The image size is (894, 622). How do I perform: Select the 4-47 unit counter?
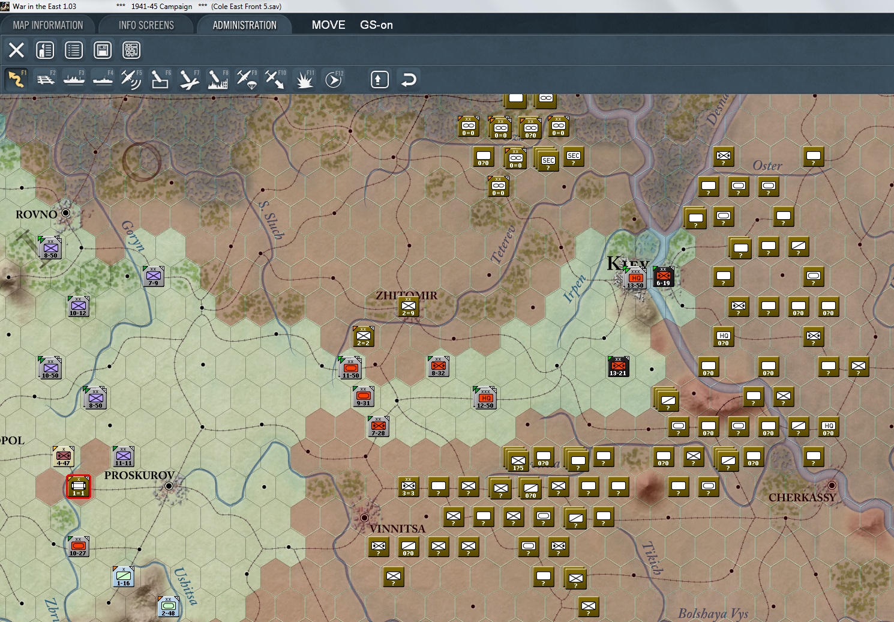(64, 456)
